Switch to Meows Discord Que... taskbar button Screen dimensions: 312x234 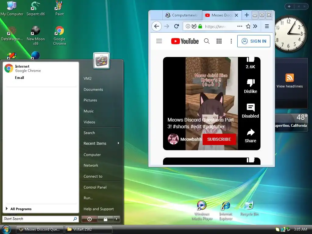pyautogui.click(x=40, y=229)
